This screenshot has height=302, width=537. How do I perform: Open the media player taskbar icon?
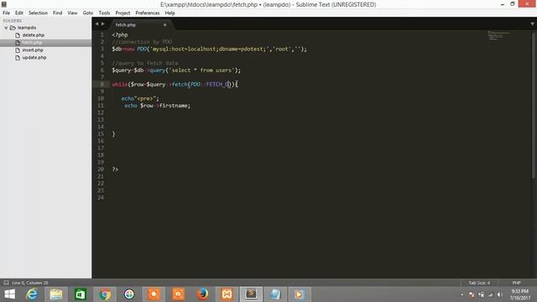(299, 294)
